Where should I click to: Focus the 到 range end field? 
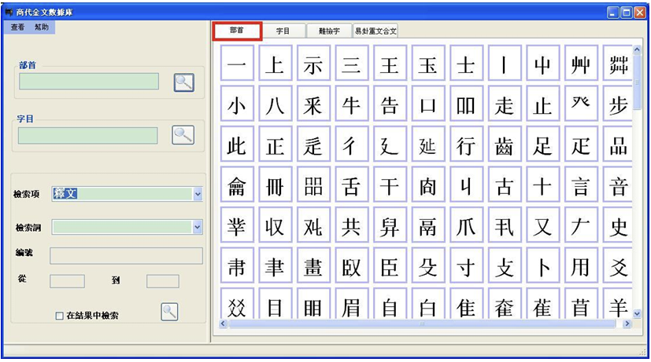tap(163, 281)
